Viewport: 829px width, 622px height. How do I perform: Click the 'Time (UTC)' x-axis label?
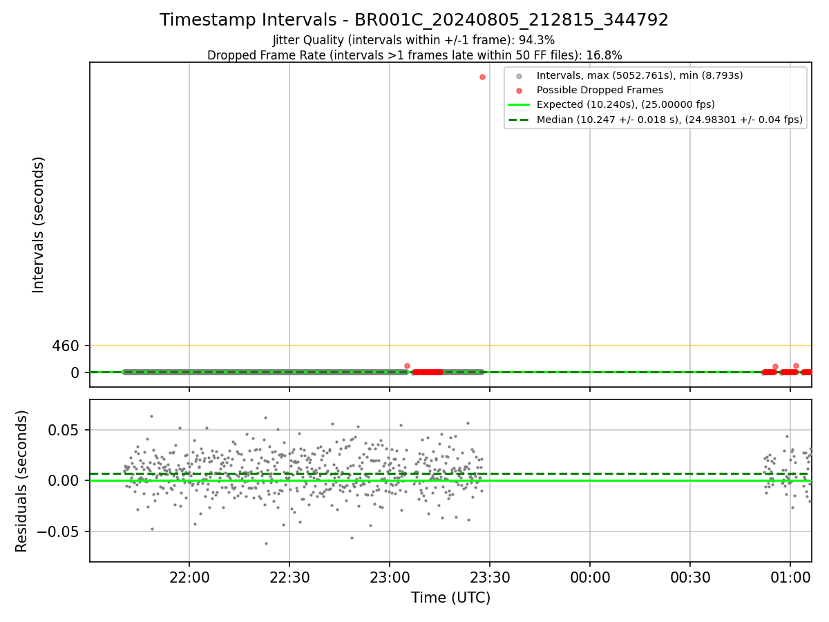(x=450, y=598)
